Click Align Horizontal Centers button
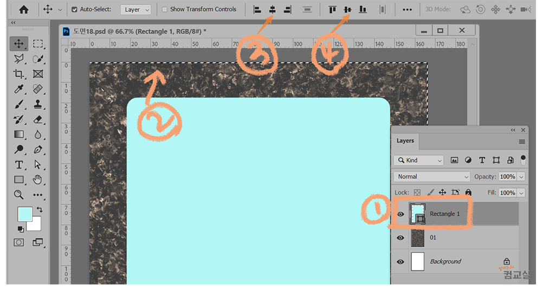542x291 pixels. coord(273,9)
